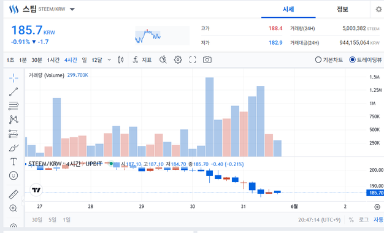
Task: Switch to the 정보 tab
Action: coord(342,9)
